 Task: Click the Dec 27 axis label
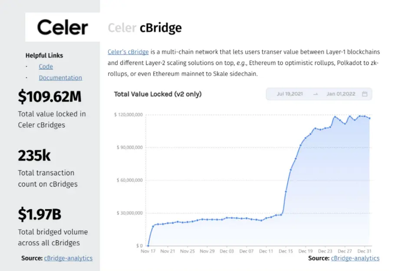point(345,251)
